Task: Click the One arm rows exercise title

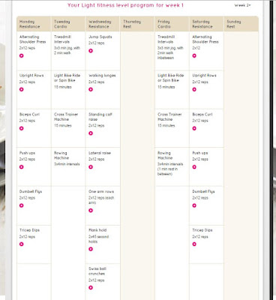Action: 101,191
